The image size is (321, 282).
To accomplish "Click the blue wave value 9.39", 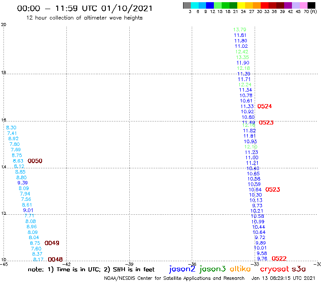I will 23,183.
